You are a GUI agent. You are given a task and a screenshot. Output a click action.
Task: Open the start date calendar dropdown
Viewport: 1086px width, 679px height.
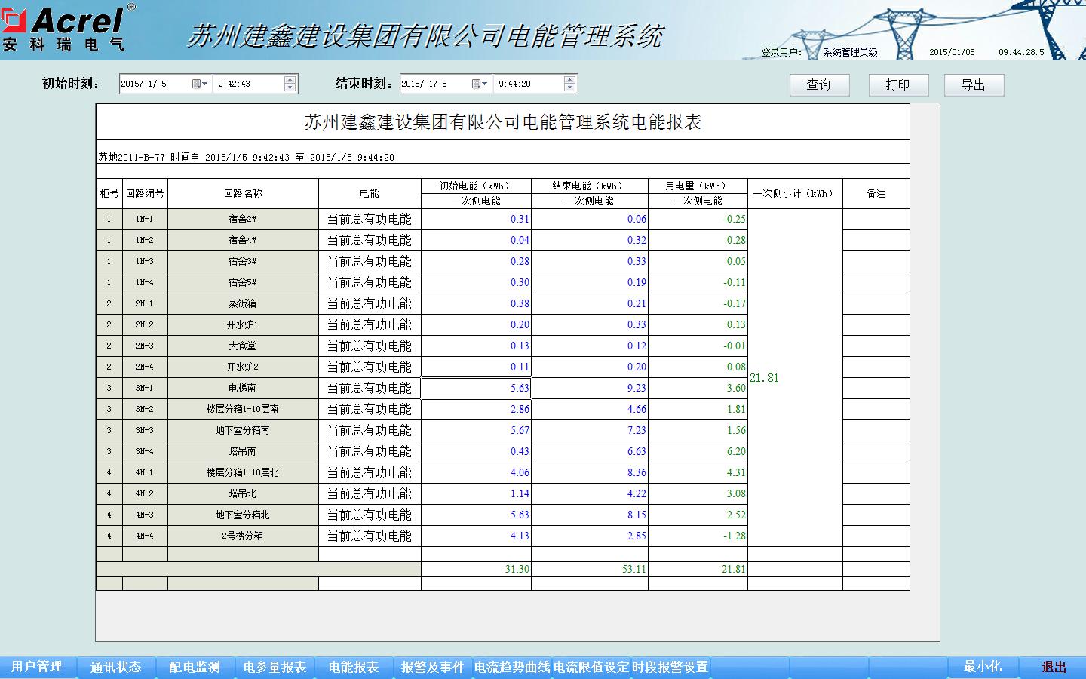(x=201, y=84)
